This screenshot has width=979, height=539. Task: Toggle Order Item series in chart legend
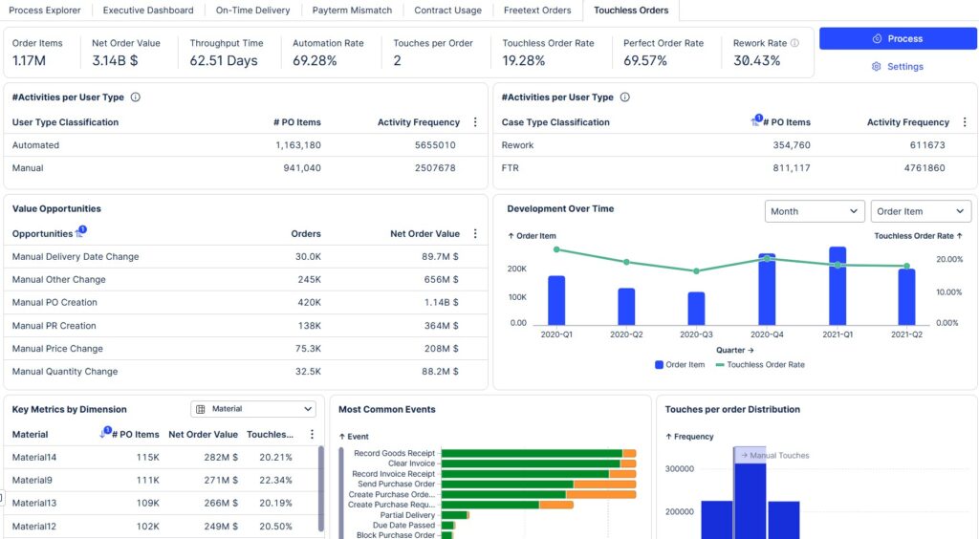[x=680, y=364]
